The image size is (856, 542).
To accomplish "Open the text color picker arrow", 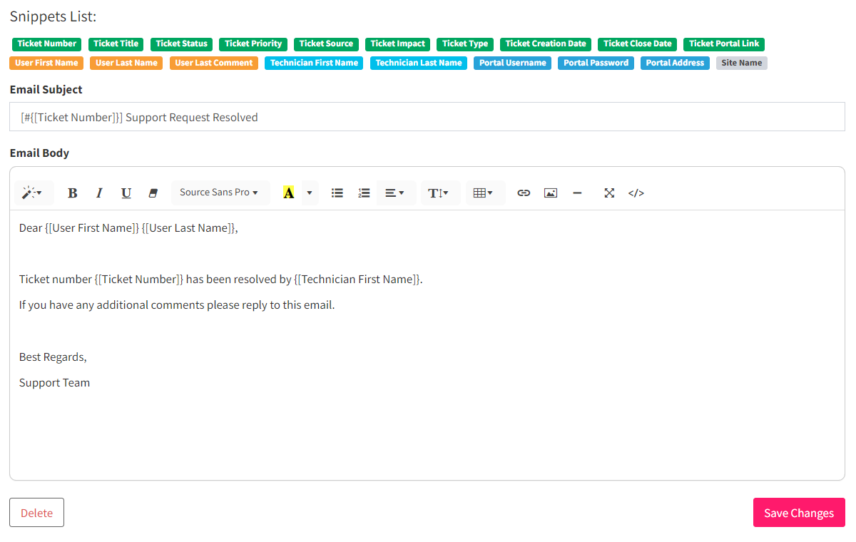I will pyautogui.click(x=310, y=193).
